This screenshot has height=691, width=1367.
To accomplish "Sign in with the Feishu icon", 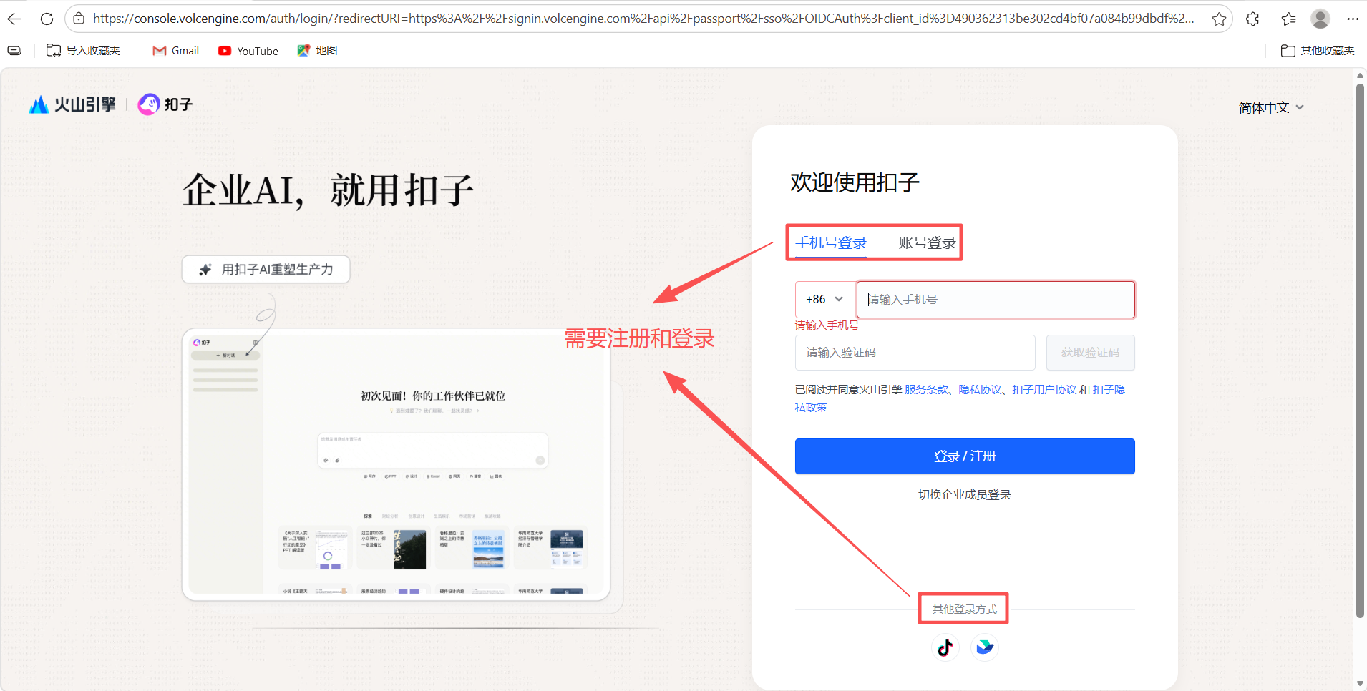I will point(985,647).
